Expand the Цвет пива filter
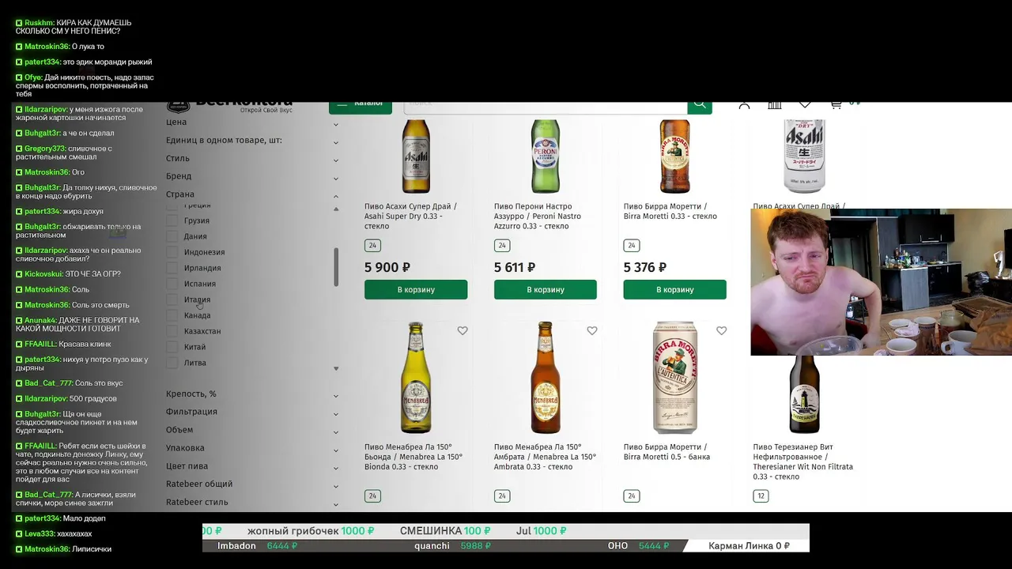The image size is (1012, 569). (x=252, y=466)
